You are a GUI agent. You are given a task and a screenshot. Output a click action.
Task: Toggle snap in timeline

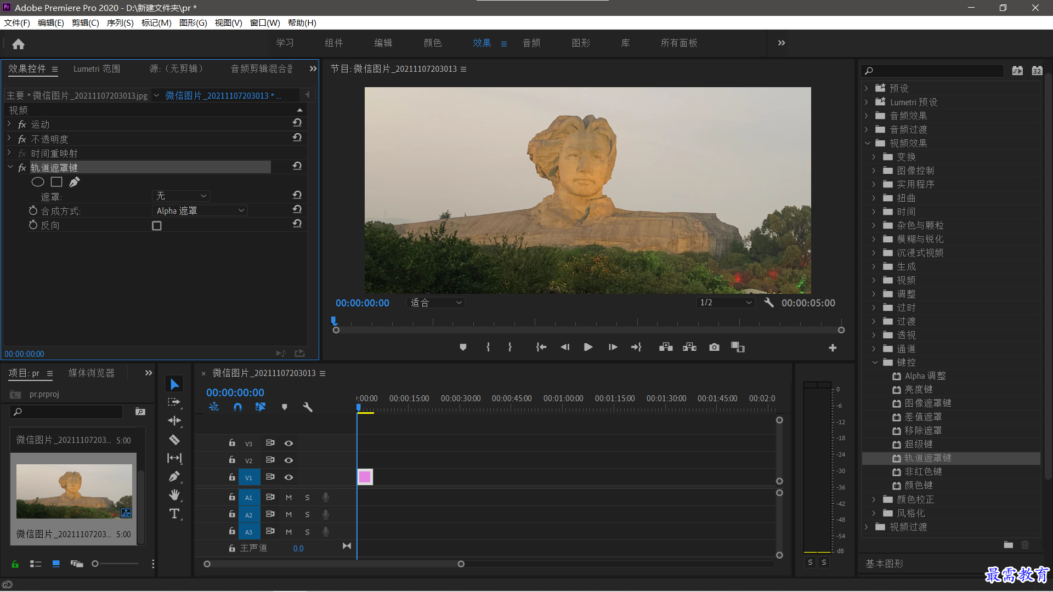click(237, 407)
